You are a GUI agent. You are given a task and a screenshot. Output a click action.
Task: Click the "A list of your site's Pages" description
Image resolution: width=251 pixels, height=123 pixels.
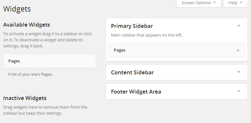(x=30, y=74)
